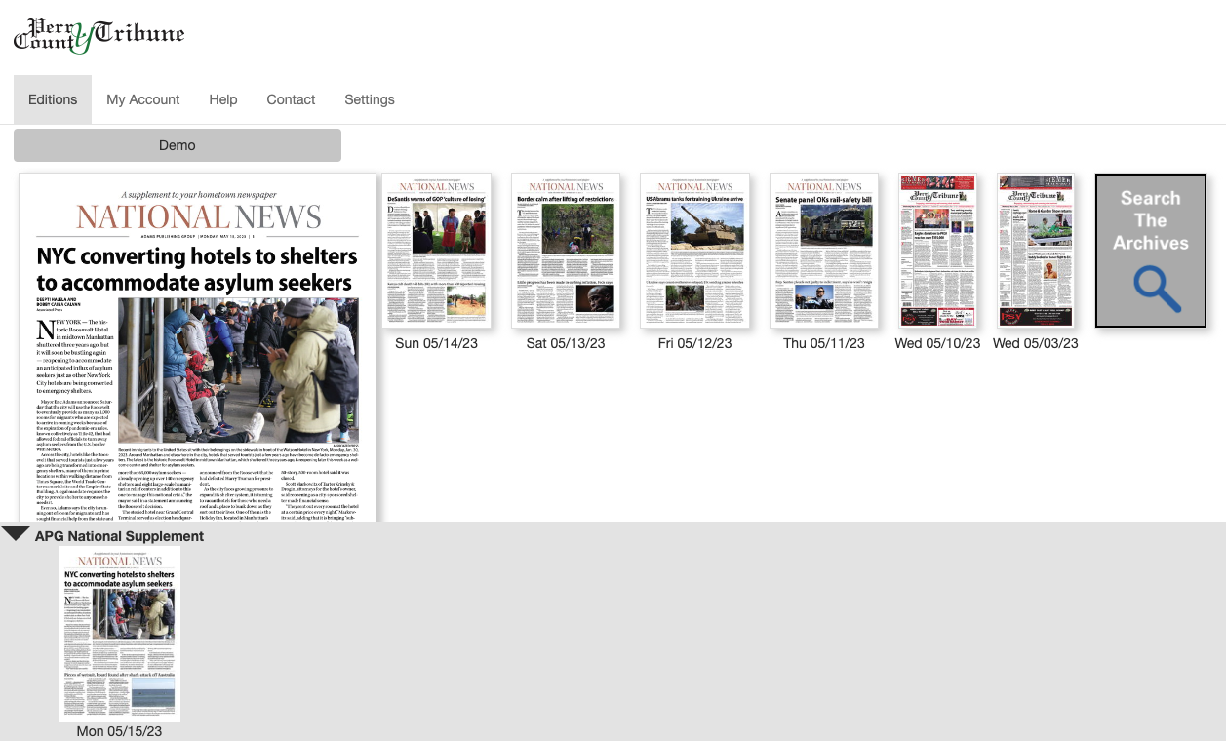
Task: Open the Settings tab
Action: [x=370, y=99]
